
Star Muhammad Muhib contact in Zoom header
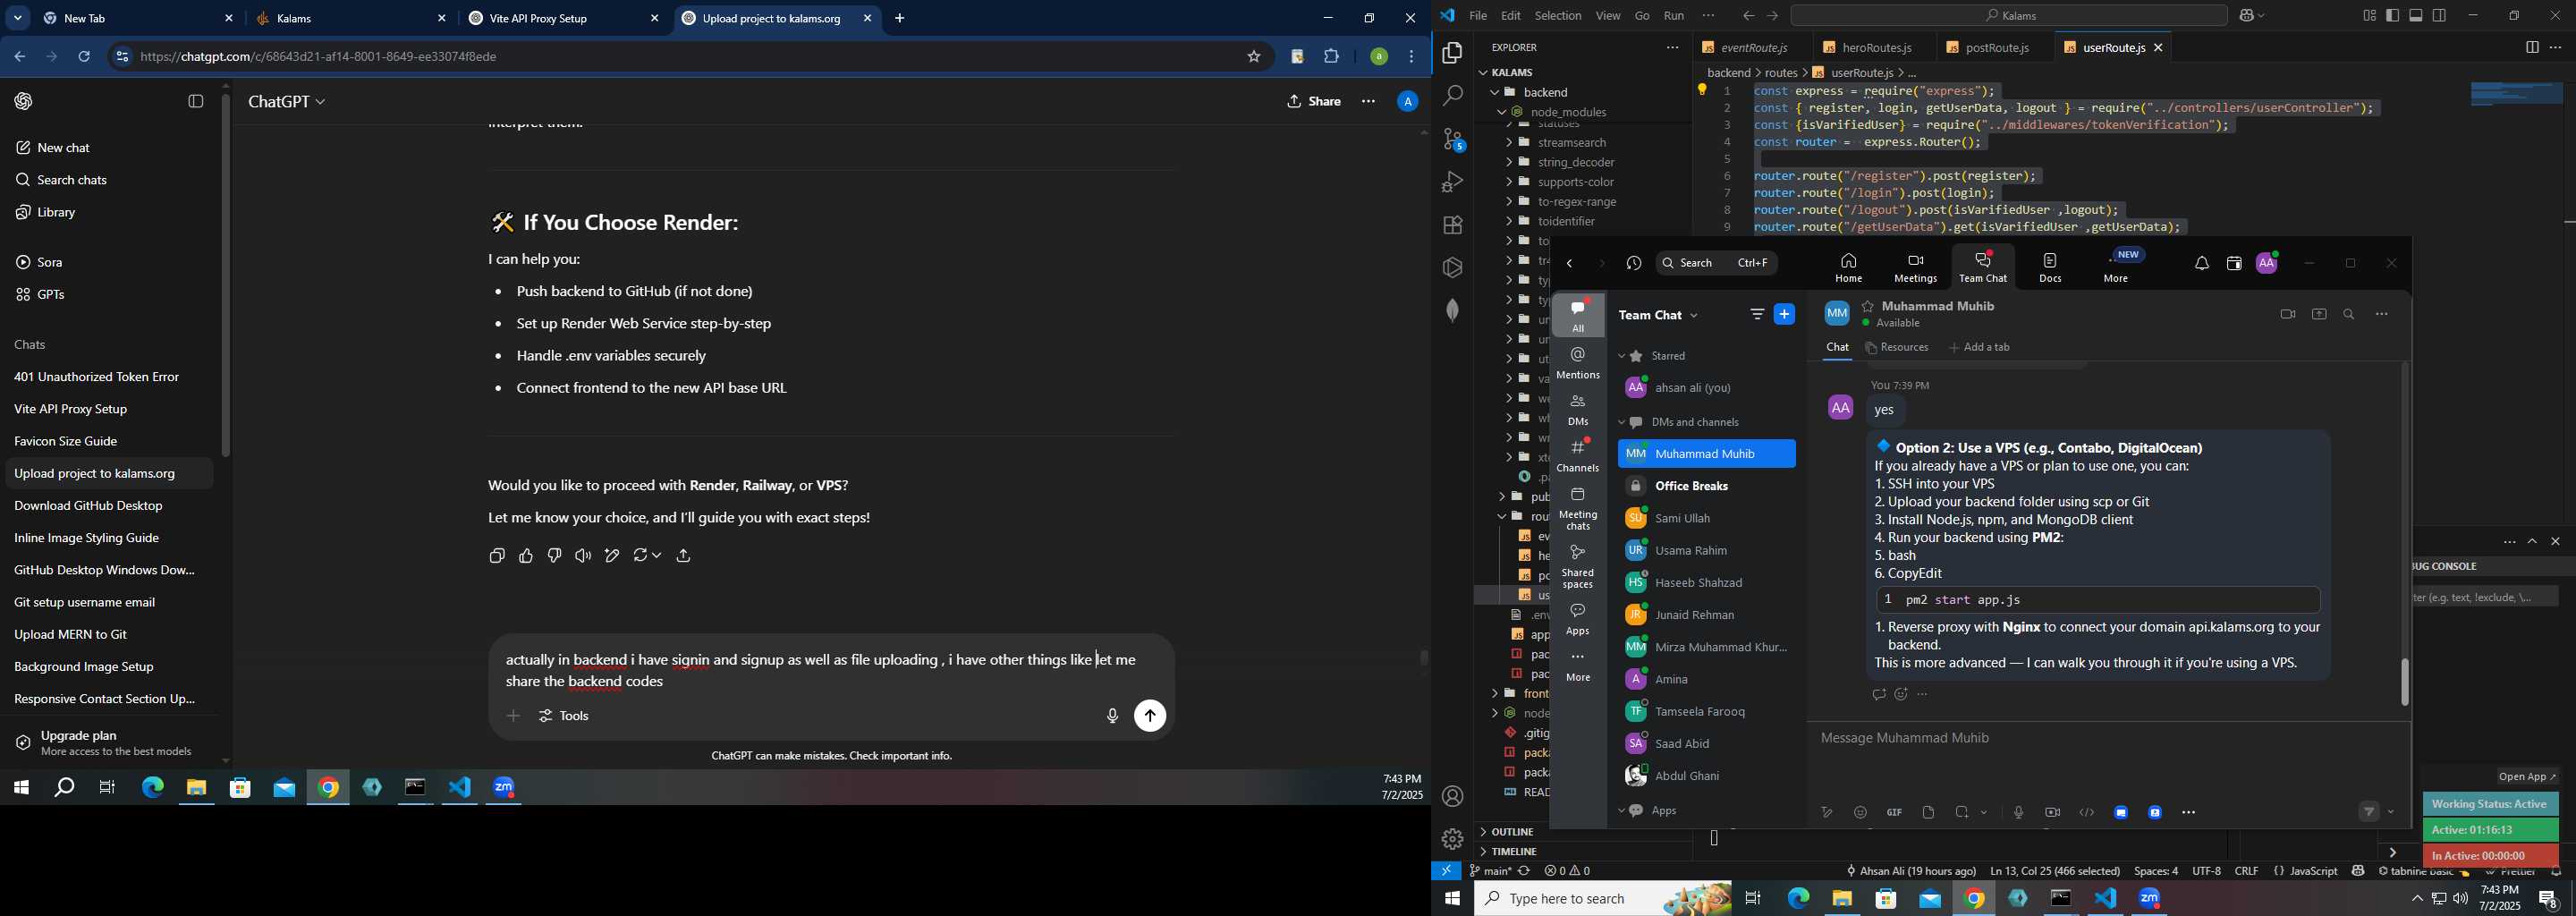tap(1867, 306)
